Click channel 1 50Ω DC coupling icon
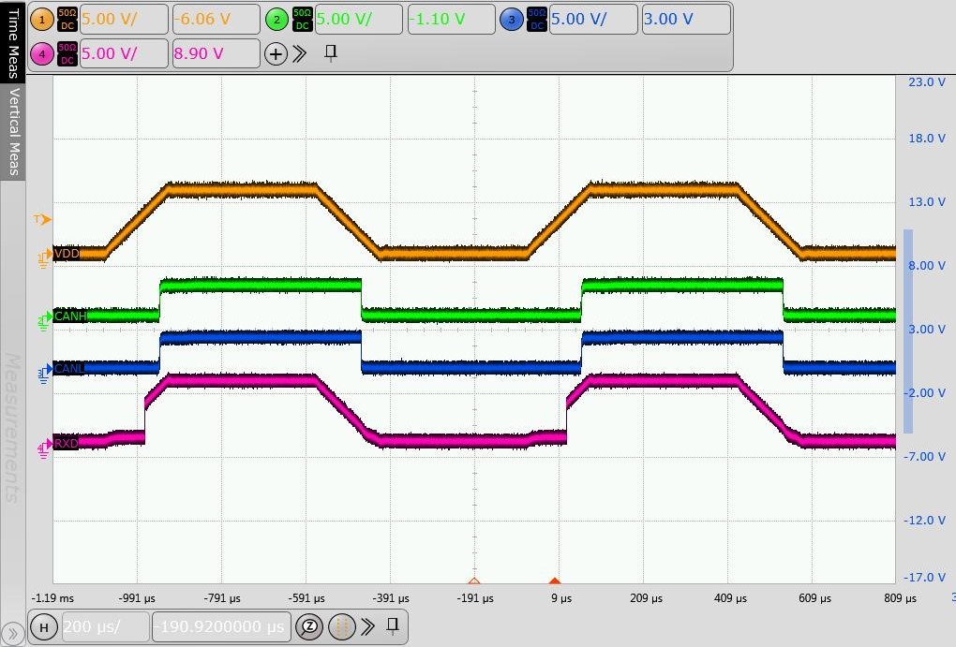 click(67, 19)
